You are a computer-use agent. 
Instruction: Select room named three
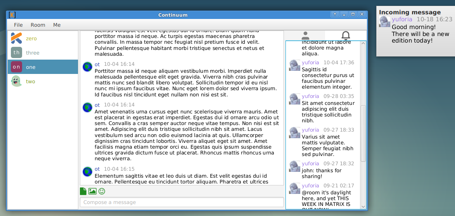pos(33,53)
